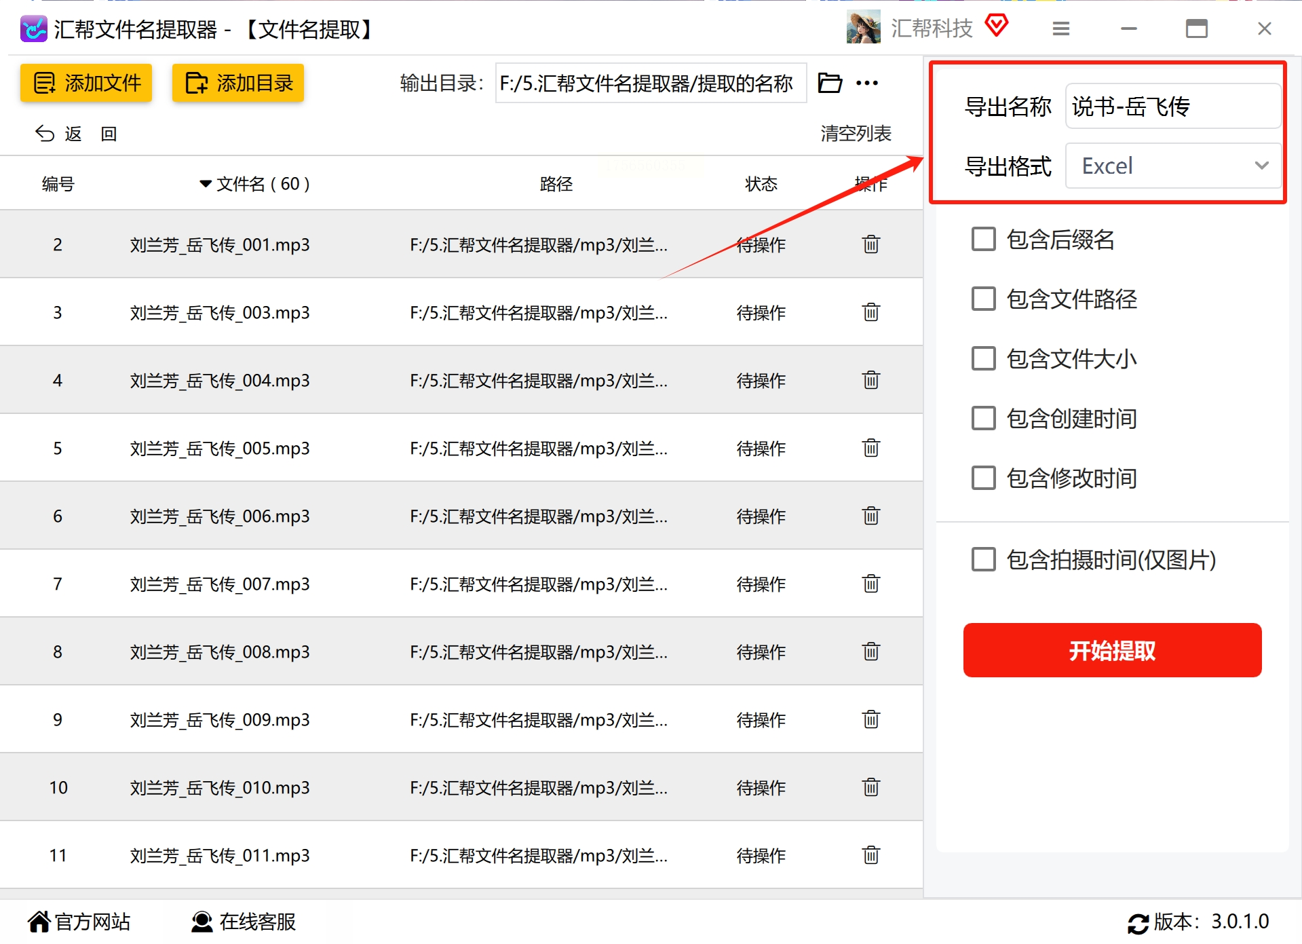Open the output folder icon

(830, 83)
